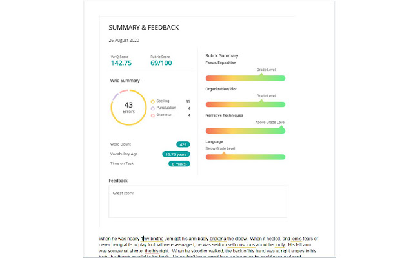
Task: Click the Focus/Exposition gradient bar
Action: tap(245, 78)
